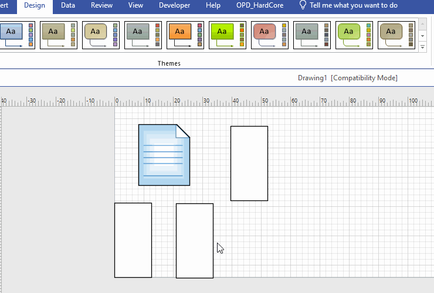This screenshot has width=434, height=293.
Task: Open the View ribbon tab
Action: 135,5
